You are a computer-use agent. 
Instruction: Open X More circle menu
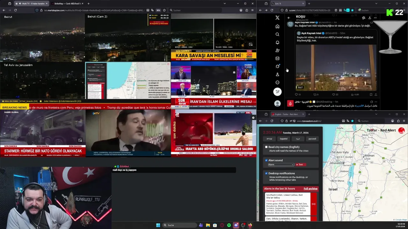pyautogui.click(x=277, y=82)
